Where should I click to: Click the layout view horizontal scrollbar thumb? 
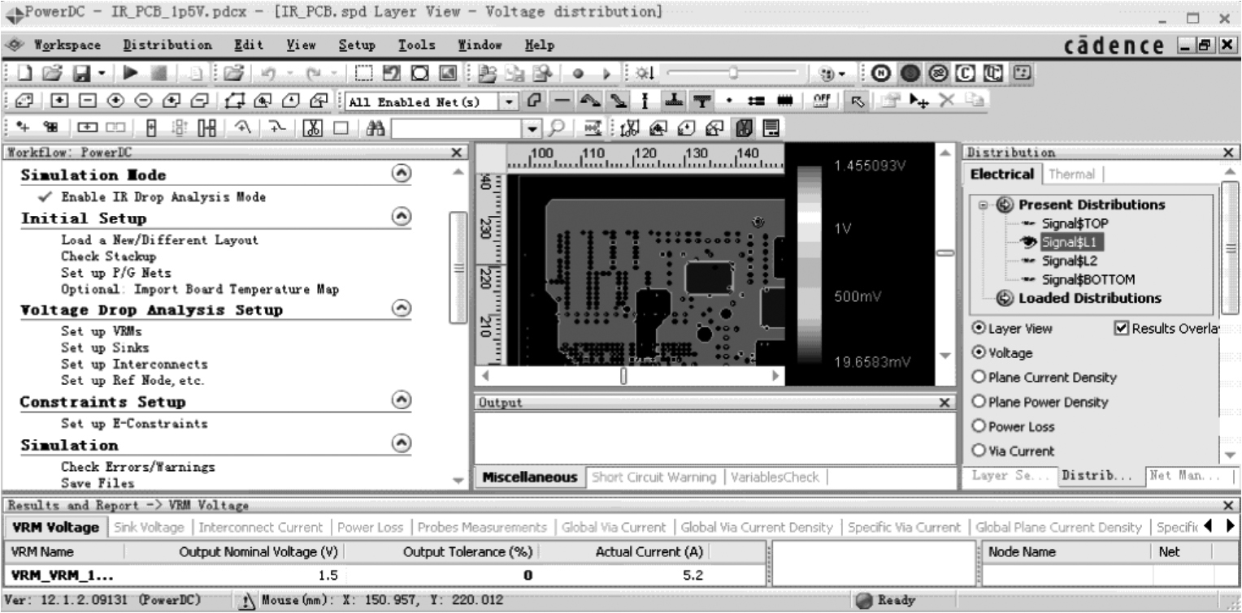point(623,377)
